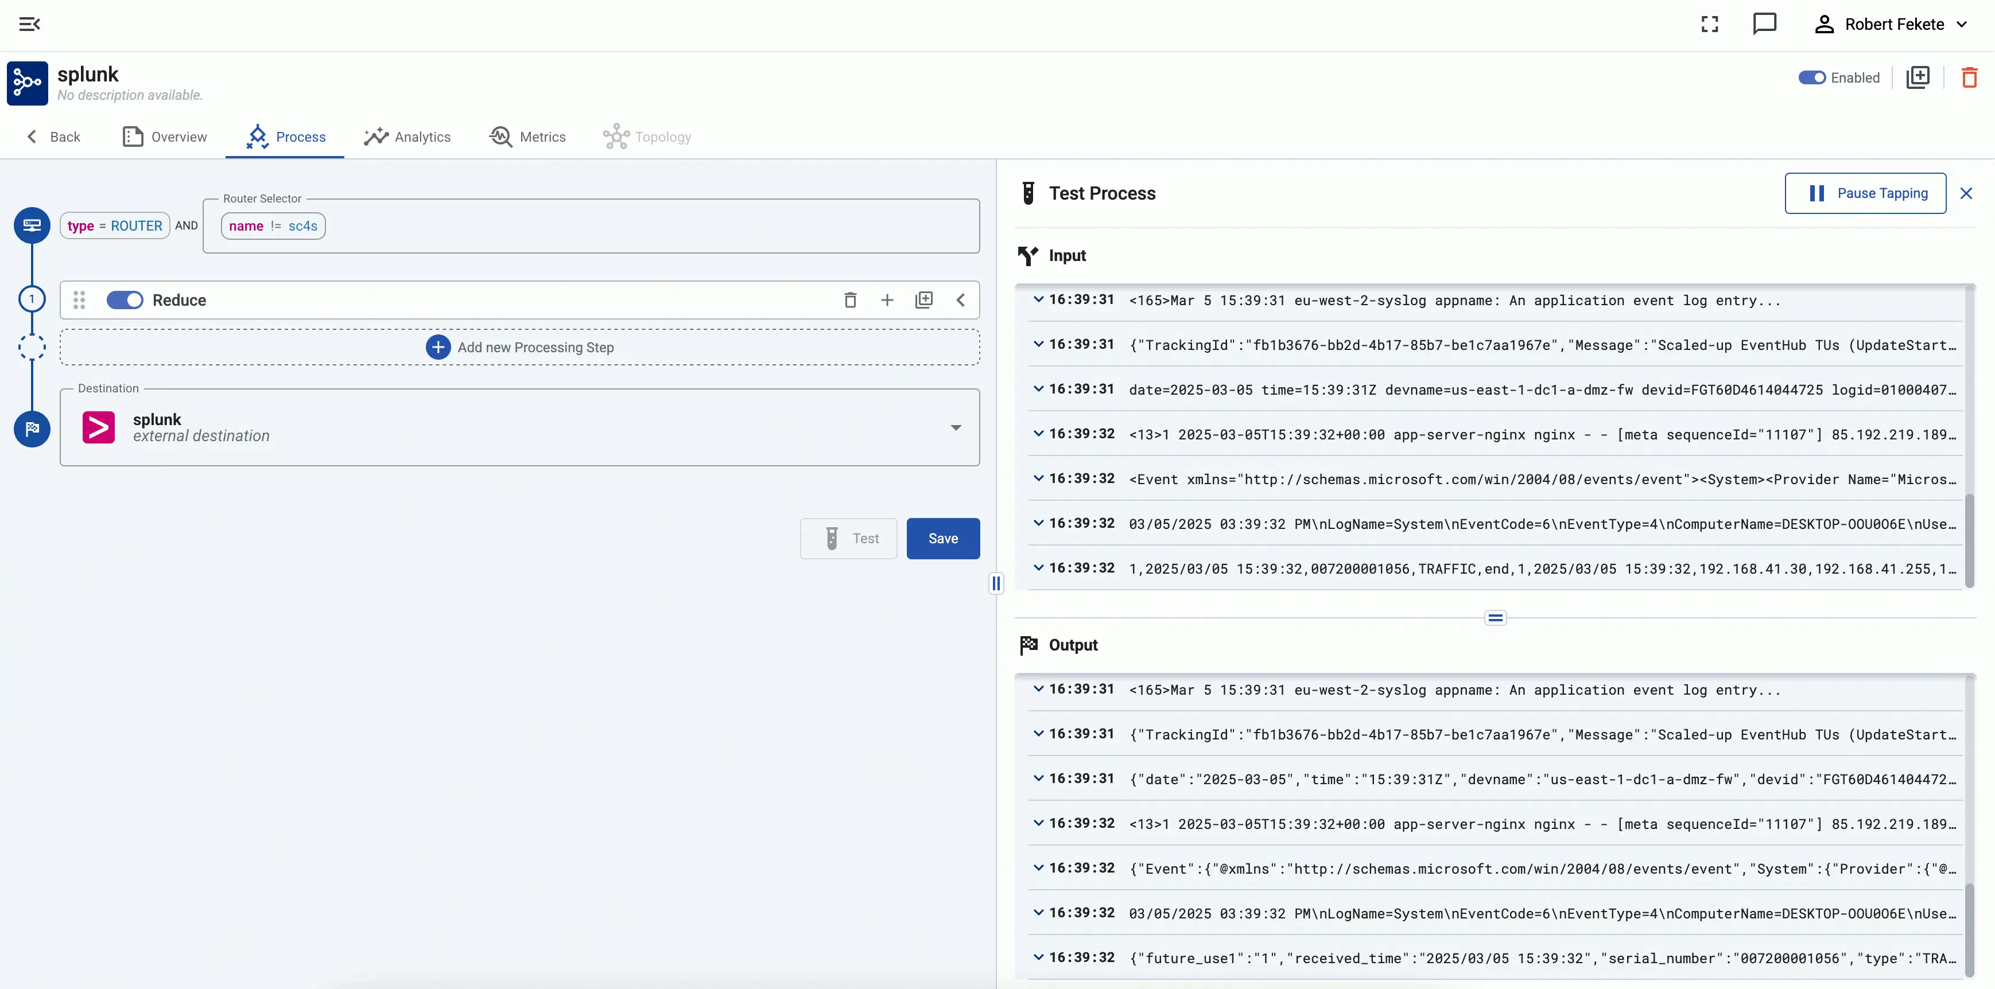Select step 1 circle marker
The width and height of the screenshot is (1995, 989).
(x=32, y=299)
